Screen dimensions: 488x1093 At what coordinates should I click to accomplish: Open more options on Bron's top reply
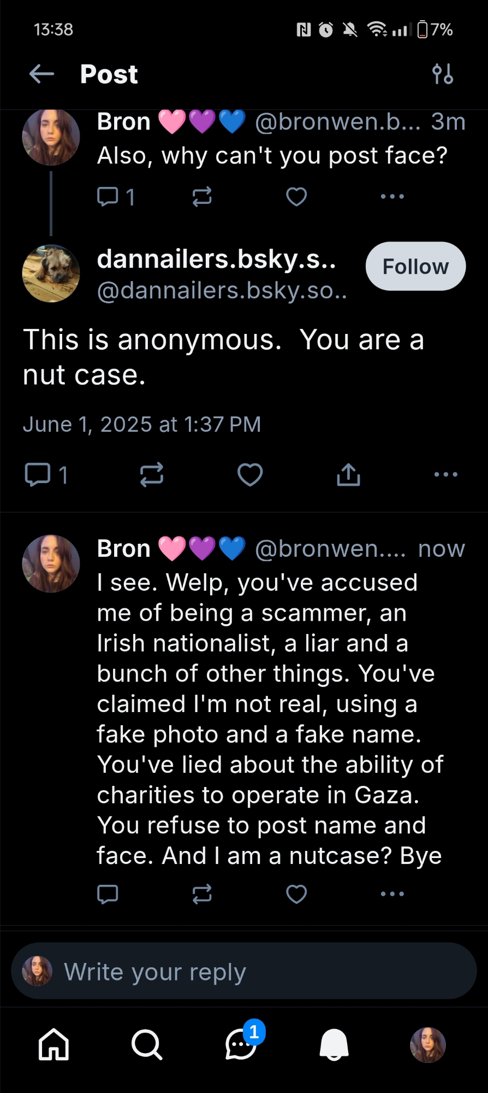coord(392,197)
